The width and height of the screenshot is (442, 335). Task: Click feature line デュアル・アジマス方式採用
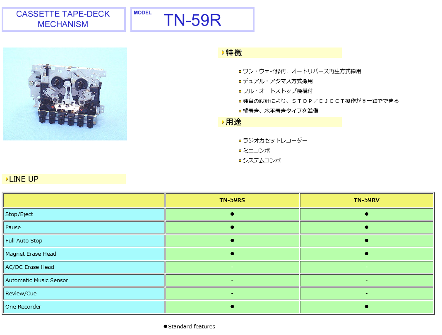coord(278,81)
